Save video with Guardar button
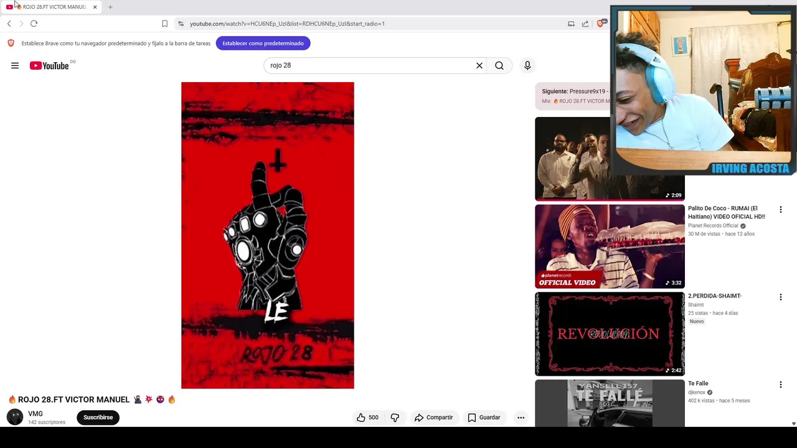The height and width of the screenshot is (448, 797). (x=484, y=418)
